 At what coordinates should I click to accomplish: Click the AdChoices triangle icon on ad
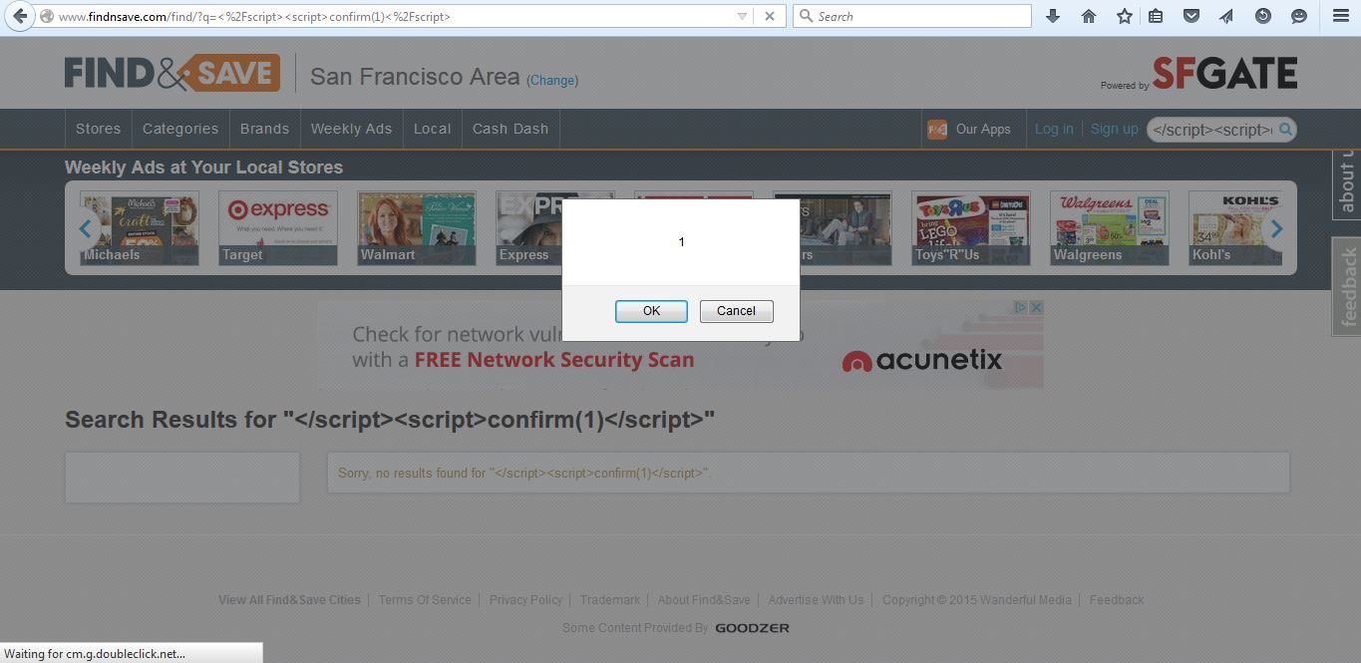click(1021, 307)
